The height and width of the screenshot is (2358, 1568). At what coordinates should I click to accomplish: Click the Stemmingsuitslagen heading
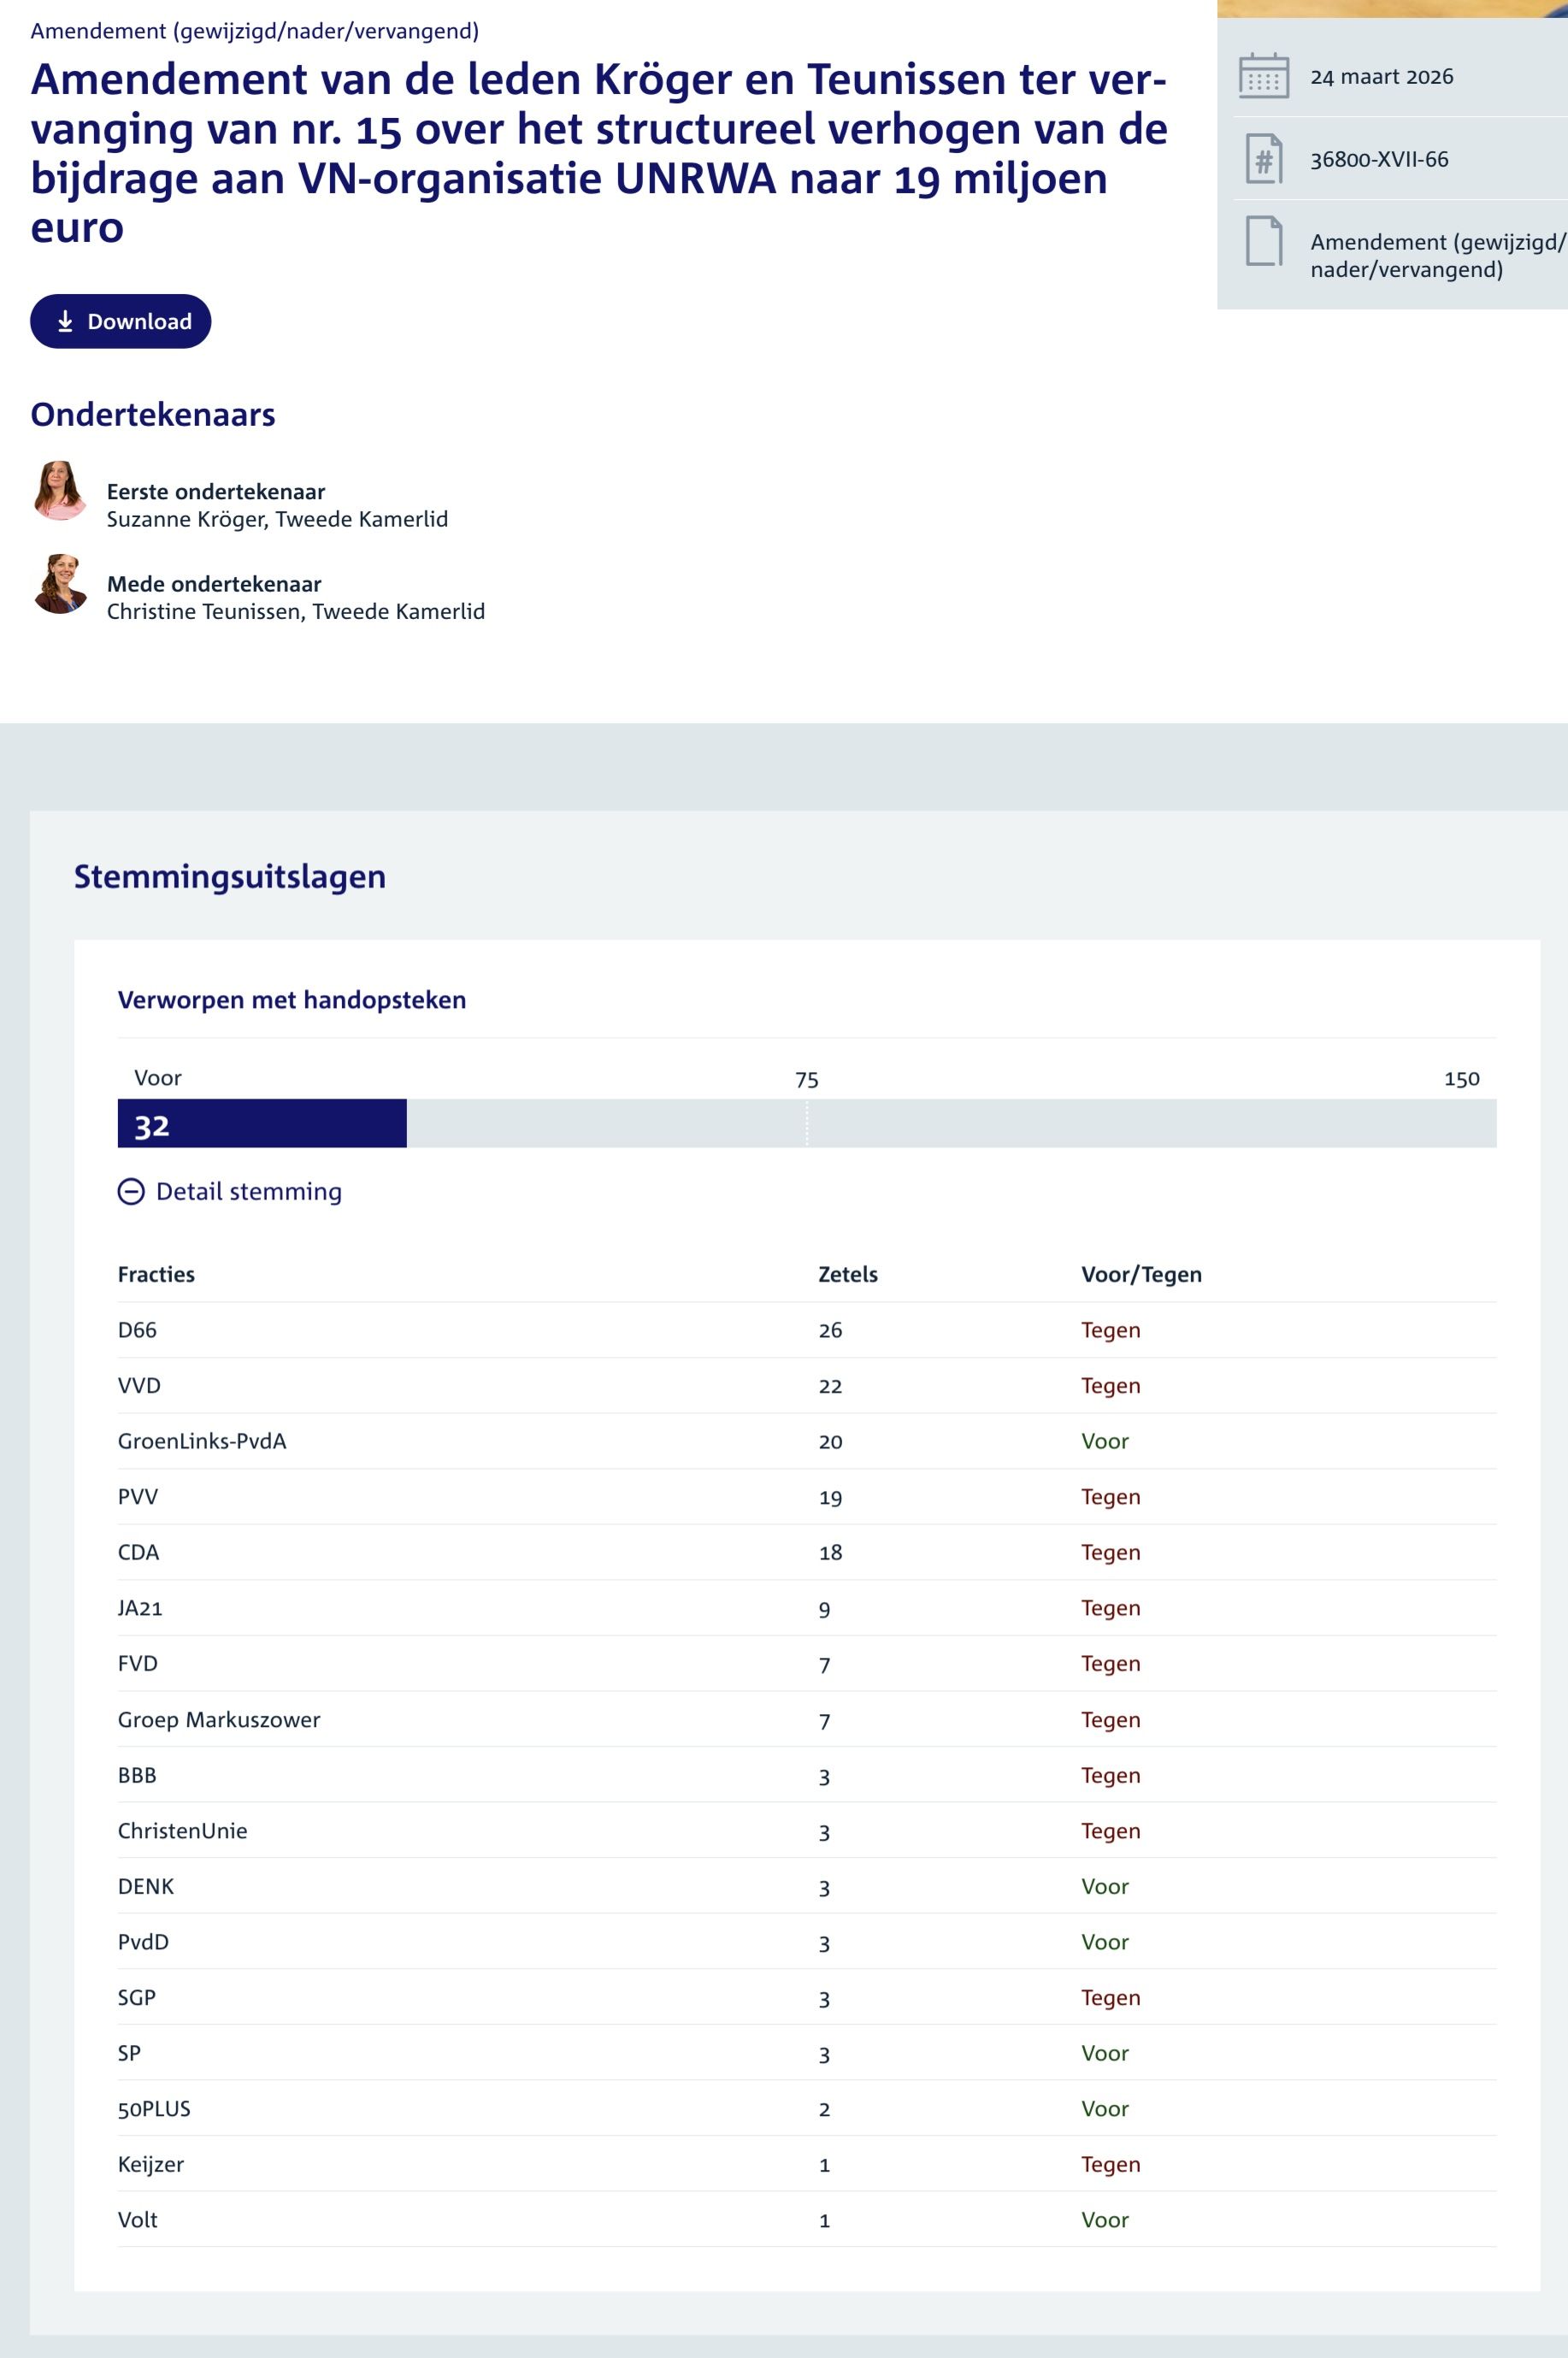coord(229,876)
